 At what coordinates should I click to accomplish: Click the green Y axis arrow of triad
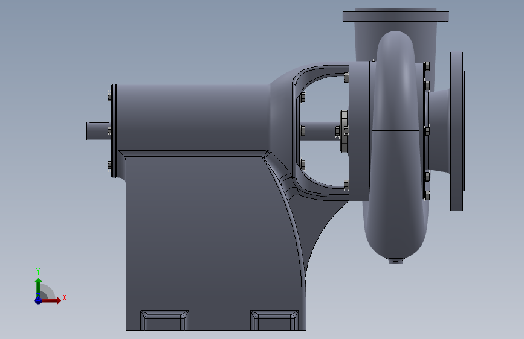tap(38, 287)
